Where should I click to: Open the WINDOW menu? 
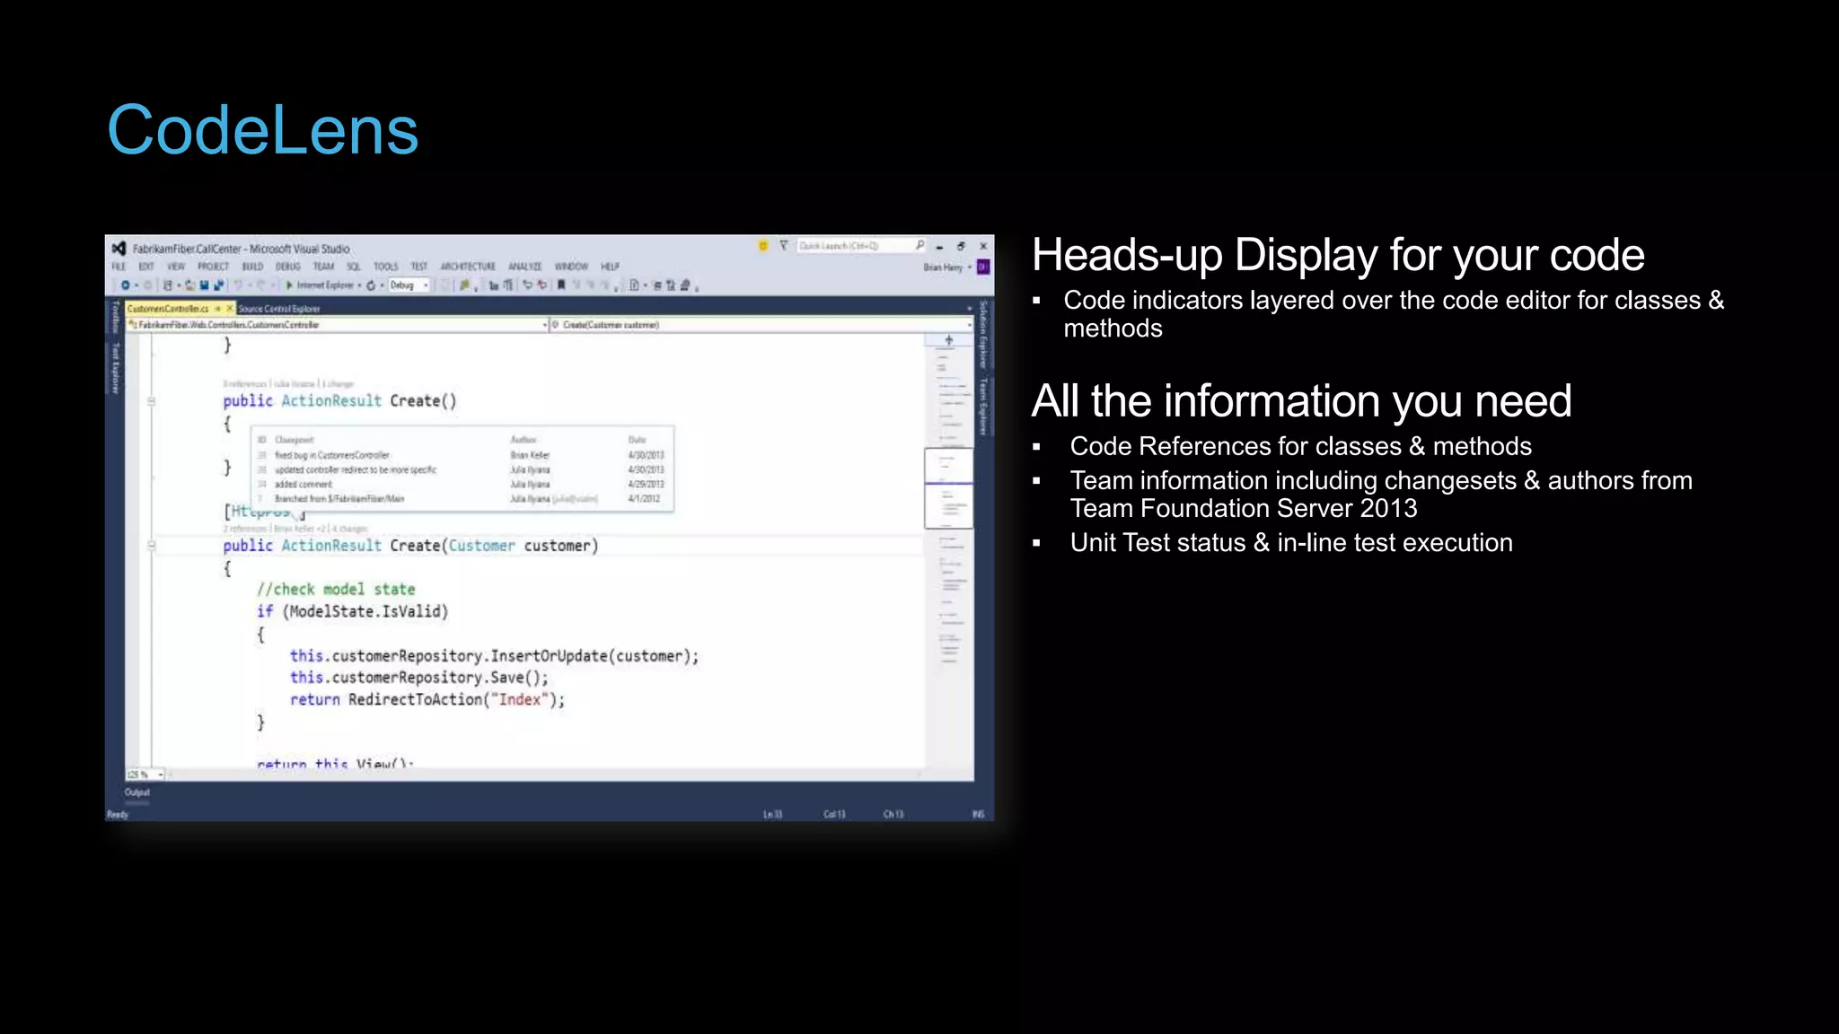[571, 267]
